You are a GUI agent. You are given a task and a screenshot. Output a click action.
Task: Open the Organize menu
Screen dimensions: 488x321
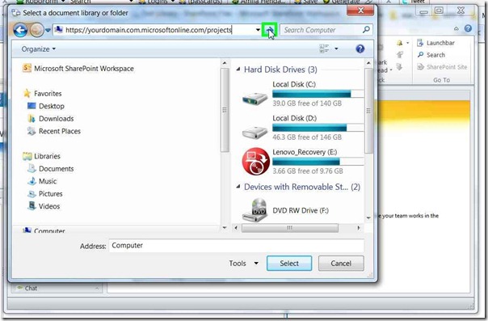point(38,49)
